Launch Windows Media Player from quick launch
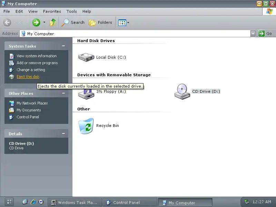This screenshot has width=276, height=207. [x=41, y=202]
